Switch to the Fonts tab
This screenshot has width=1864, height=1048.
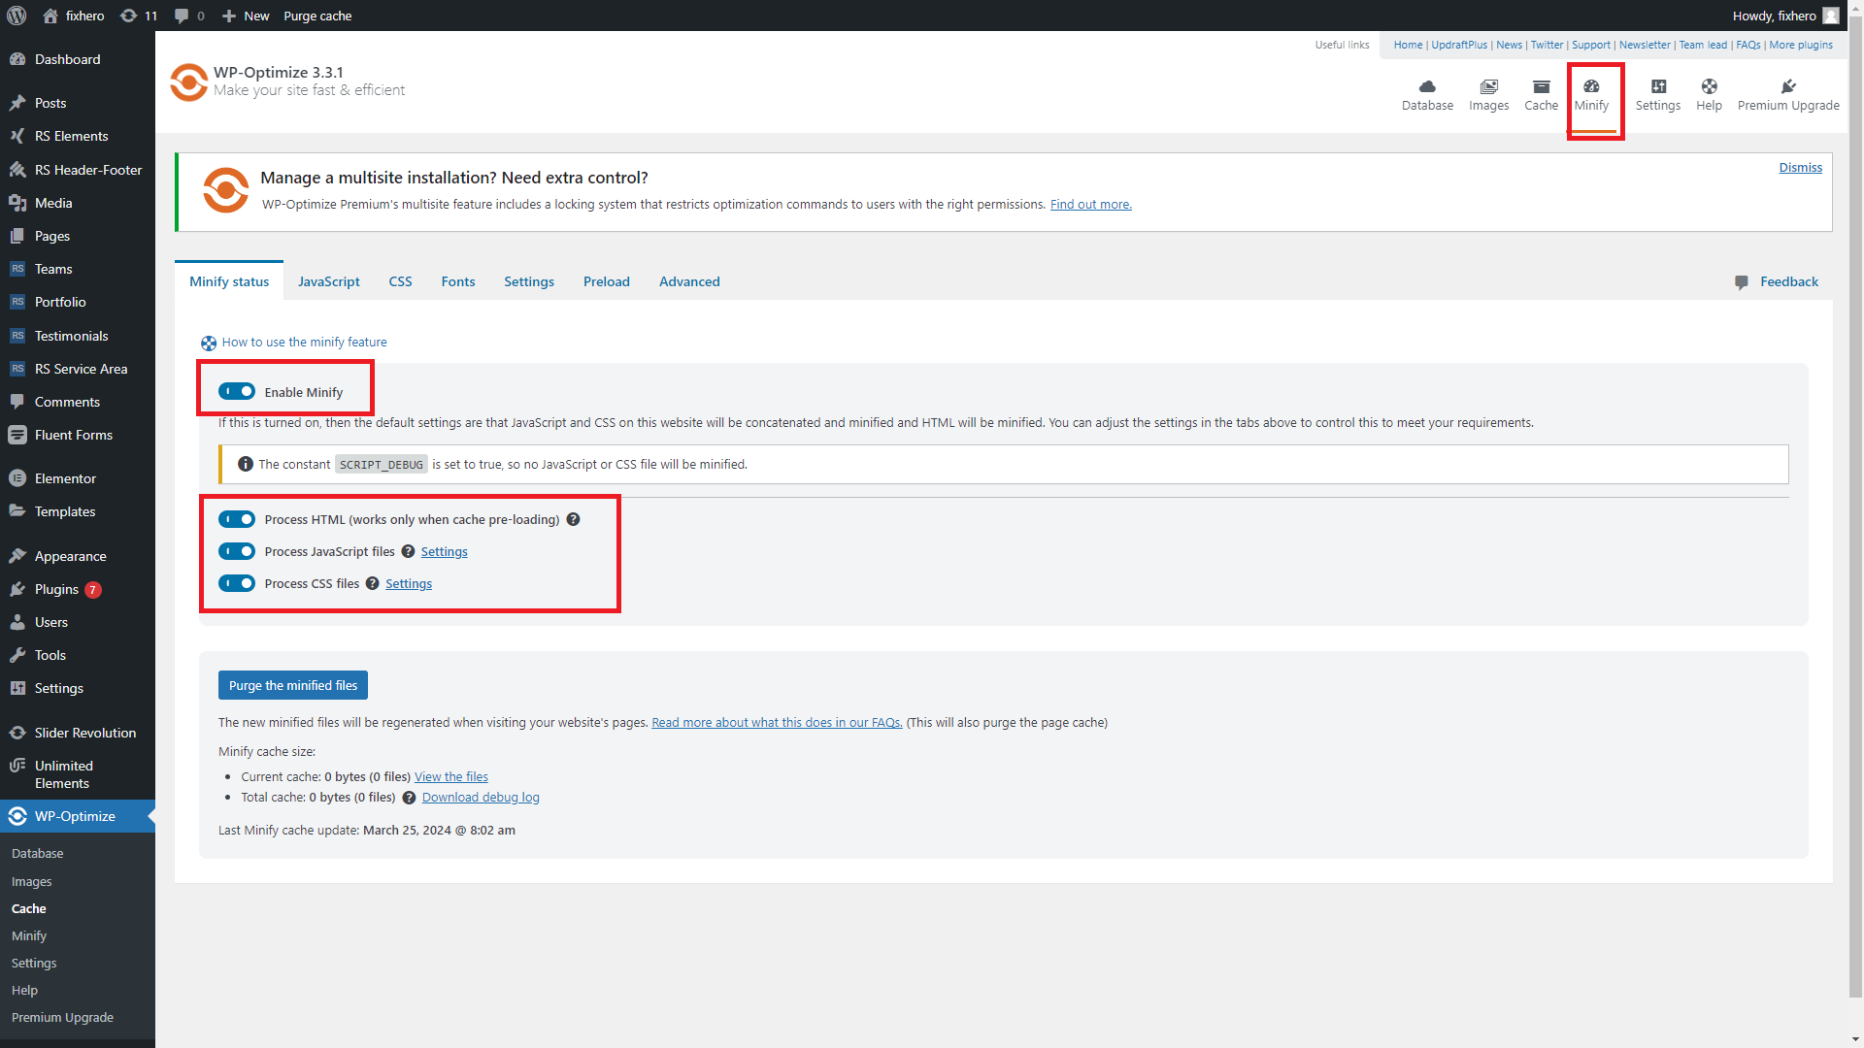point(457,281)
